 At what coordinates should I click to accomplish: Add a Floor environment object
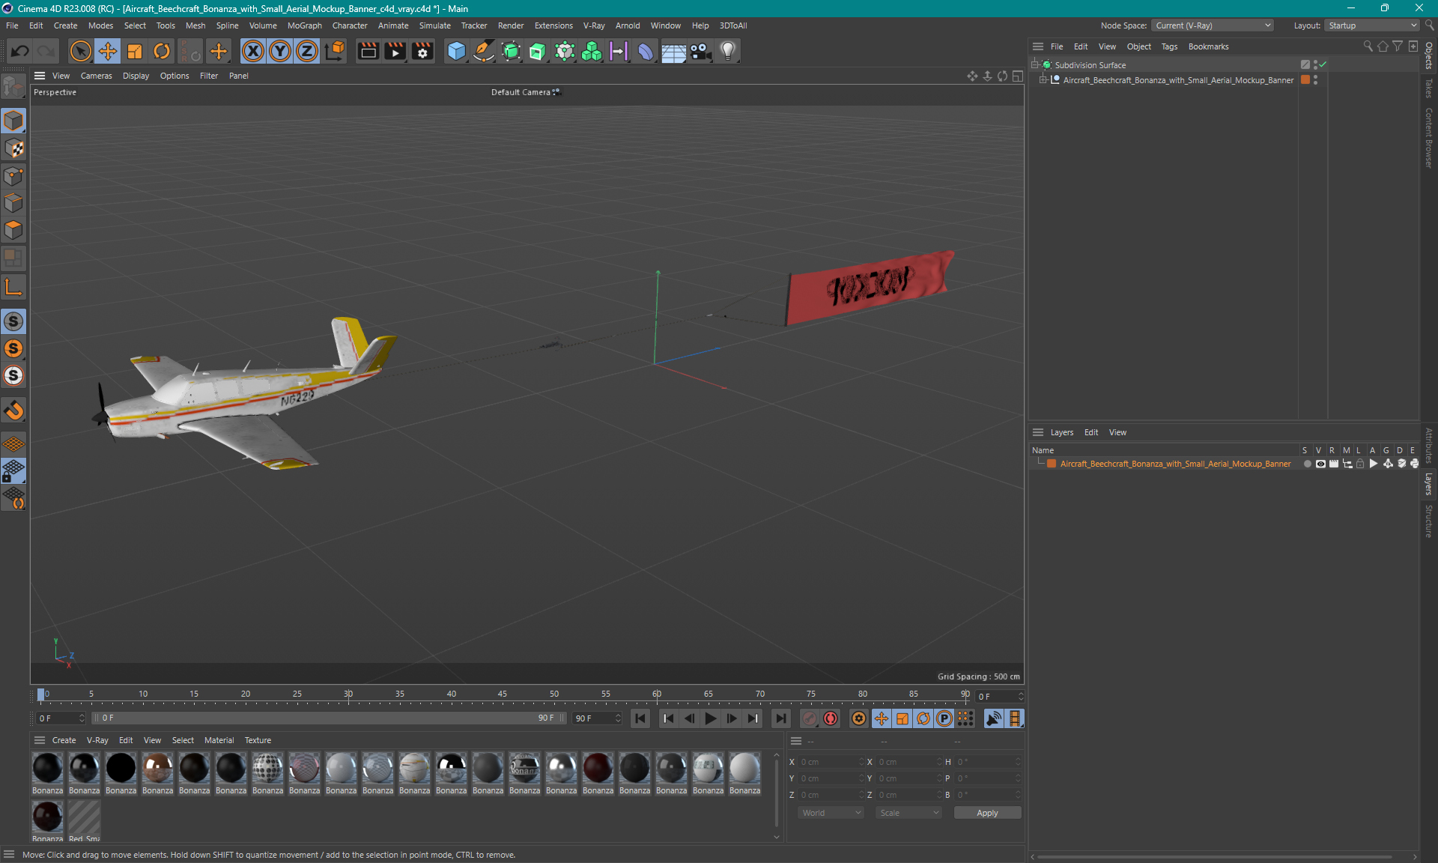(x=673, y=51)
